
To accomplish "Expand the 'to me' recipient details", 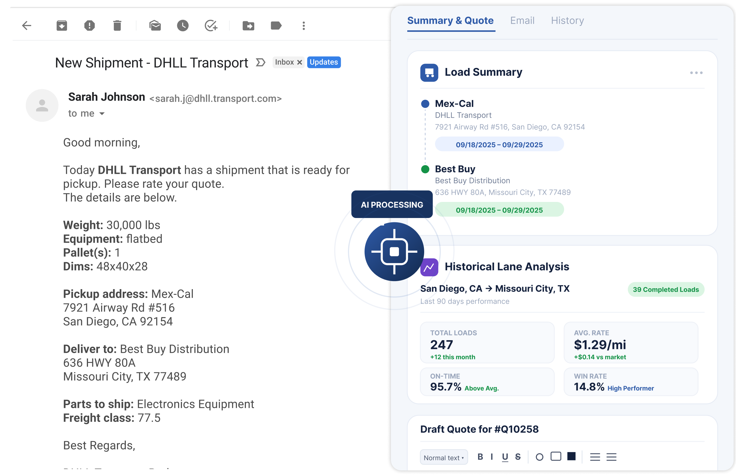I will click(x=102, y=114).
